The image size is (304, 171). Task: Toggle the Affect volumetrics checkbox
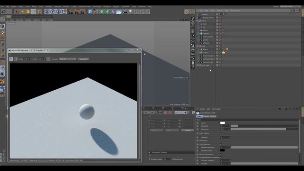pos(221,154)
